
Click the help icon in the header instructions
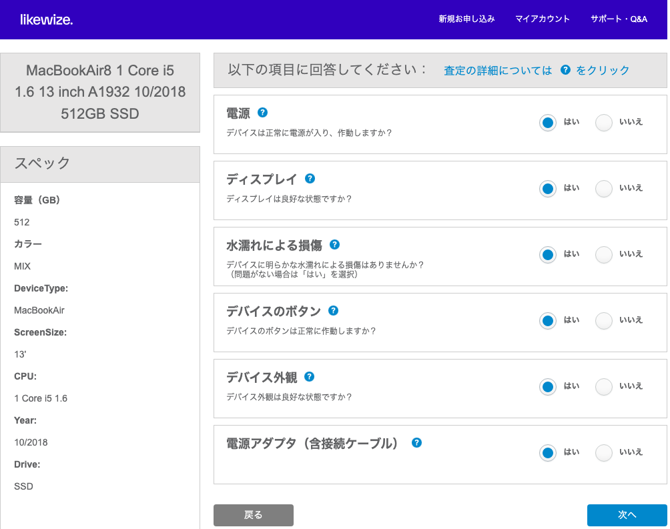(565, 69)
